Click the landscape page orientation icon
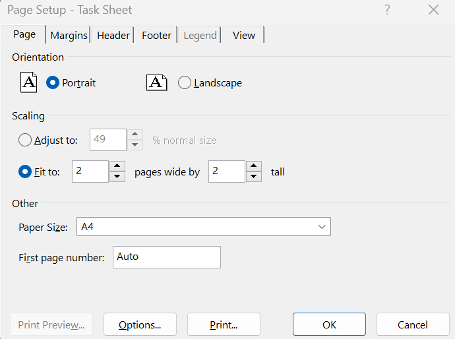Viewport: 455px width, 339px height. pos(156,82)
